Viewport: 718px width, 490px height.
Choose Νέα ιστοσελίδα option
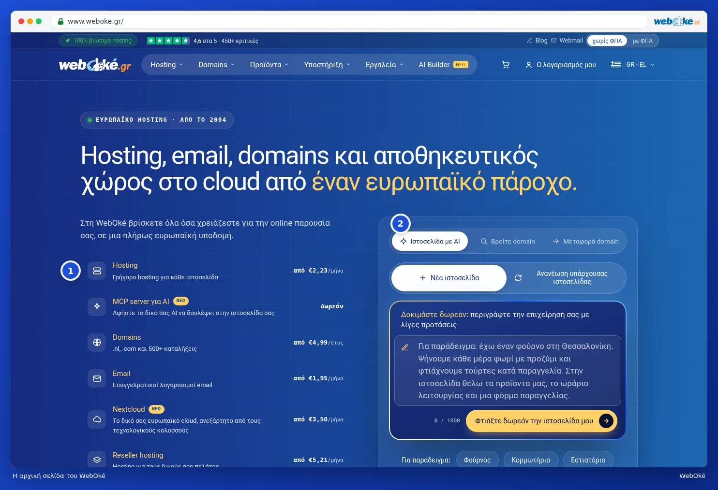click(449, 278)
